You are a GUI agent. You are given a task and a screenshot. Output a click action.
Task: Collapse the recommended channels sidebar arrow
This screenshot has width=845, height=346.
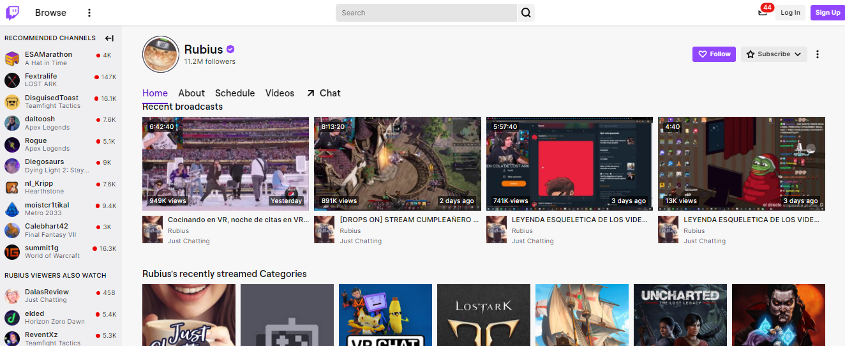coord(109,38)
